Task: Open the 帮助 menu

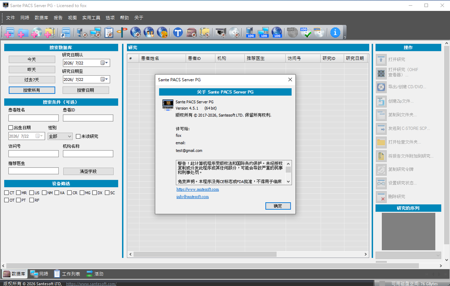Action: (124, 18)
